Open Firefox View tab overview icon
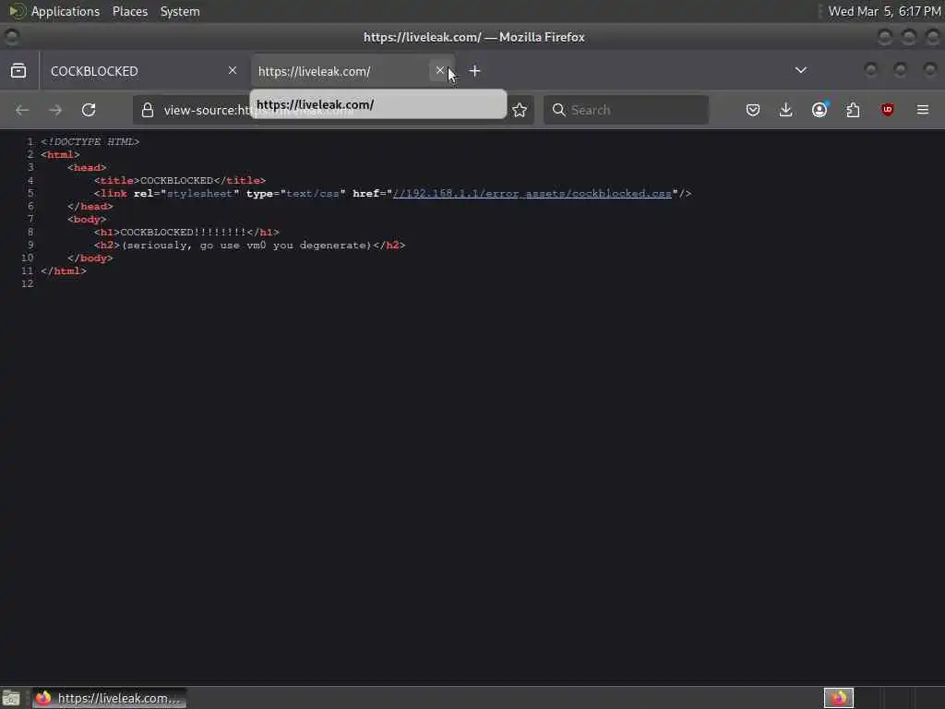 tap(18, 71)
